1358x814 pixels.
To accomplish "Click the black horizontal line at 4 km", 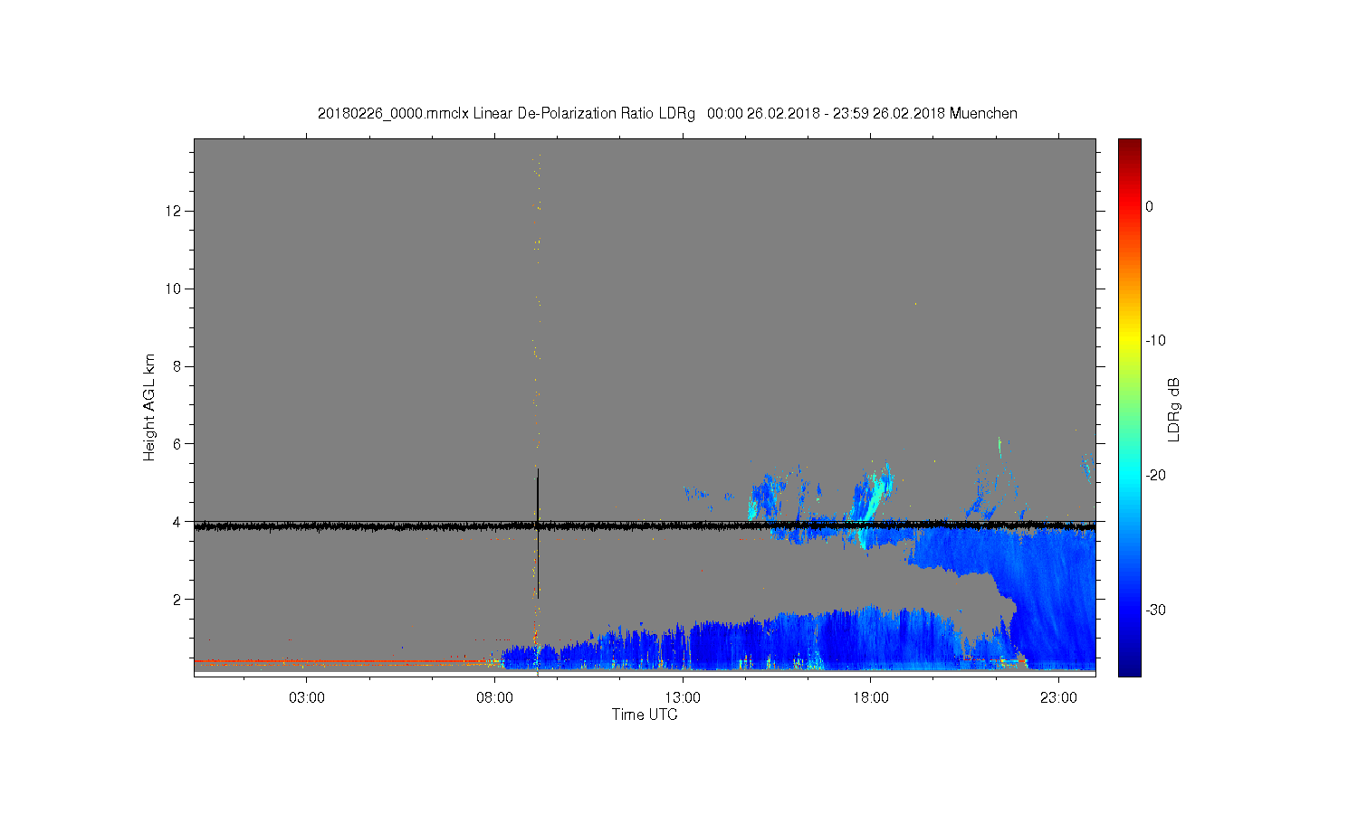I will tap(645, 525).
